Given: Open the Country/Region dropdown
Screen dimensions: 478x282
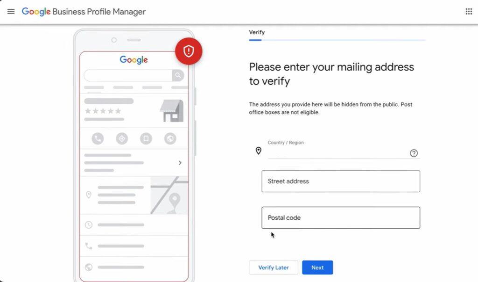Looking at the screenshot, I should coord(341,154).
